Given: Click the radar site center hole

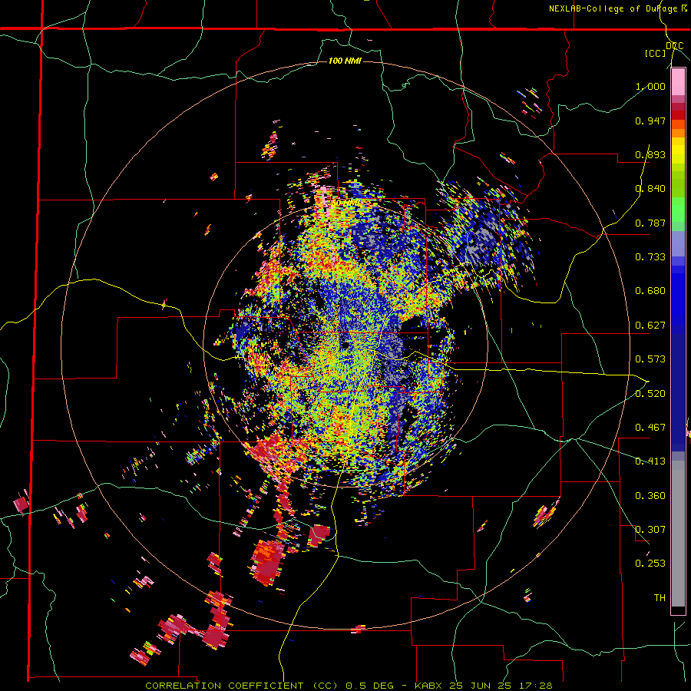Looking at the screenshot, I should tap(346, 344).
